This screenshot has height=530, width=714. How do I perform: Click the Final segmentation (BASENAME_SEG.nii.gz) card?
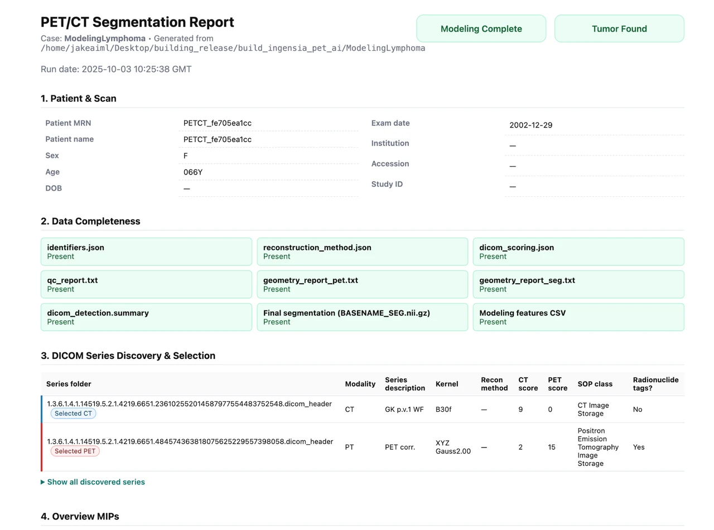pos(362,317)
